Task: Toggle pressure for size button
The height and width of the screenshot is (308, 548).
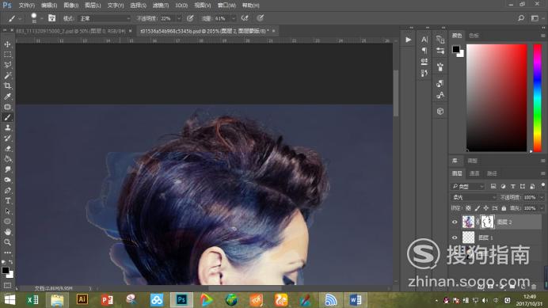Action: click(x=260, y=18)
